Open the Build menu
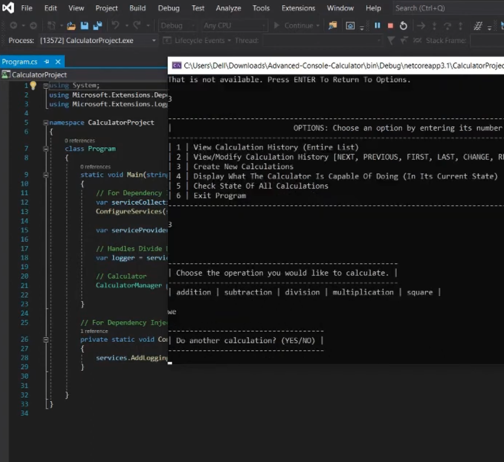 point(138,8)
